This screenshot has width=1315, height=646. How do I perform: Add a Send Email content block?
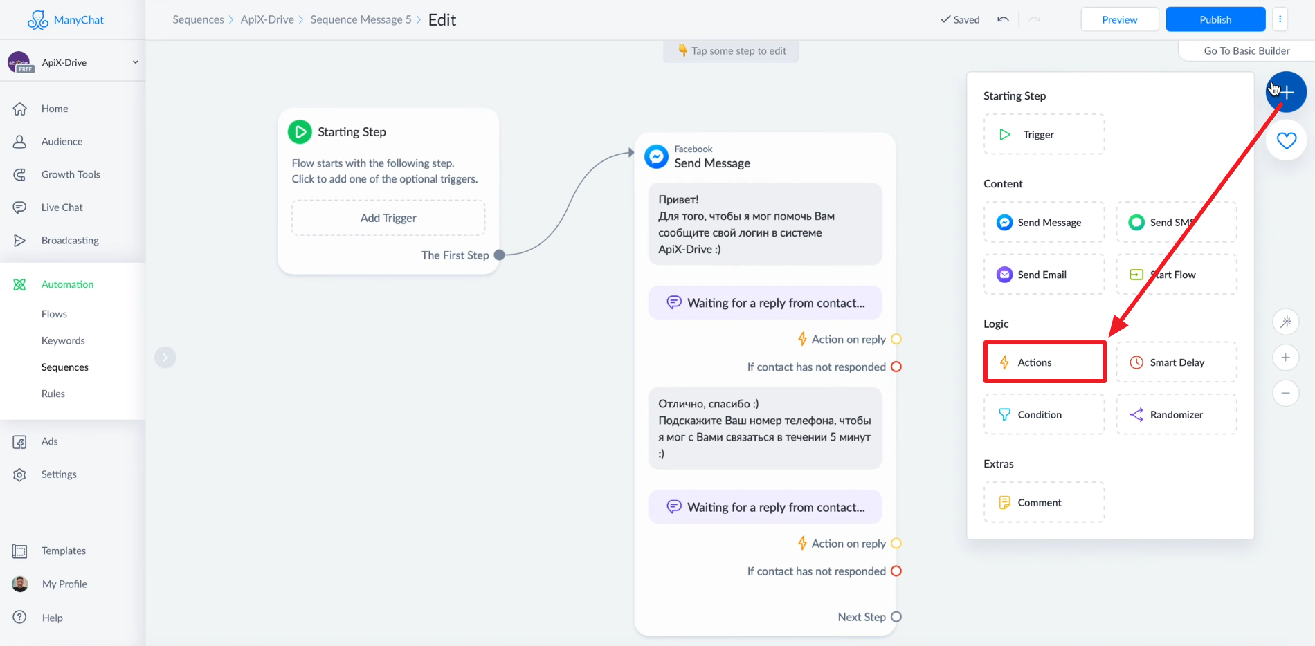tap(1044, 275)
